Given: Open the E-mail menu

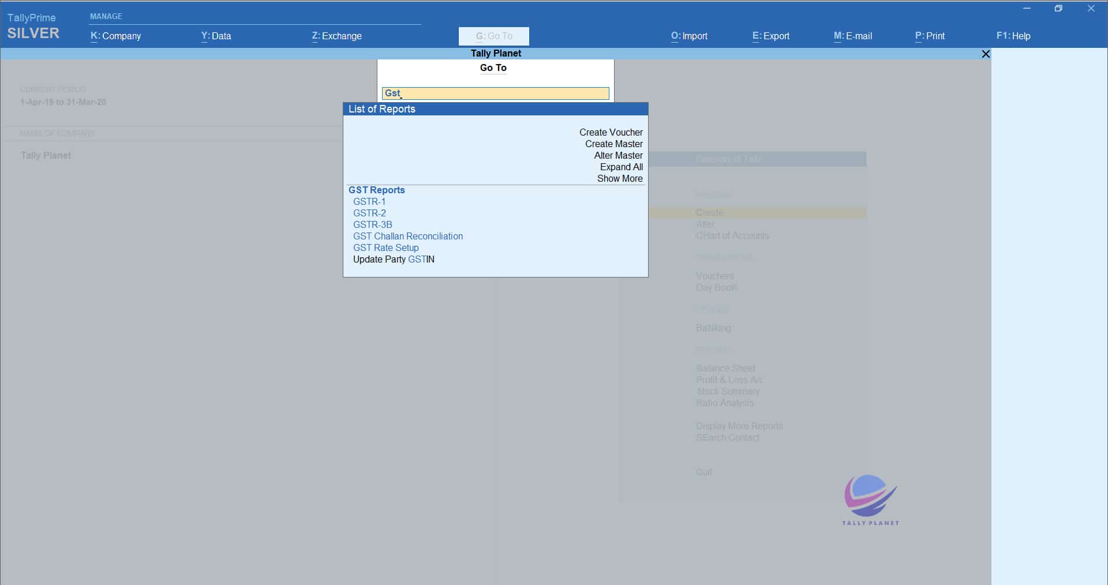Looking at the screenshot, I should tap(852, 36).
